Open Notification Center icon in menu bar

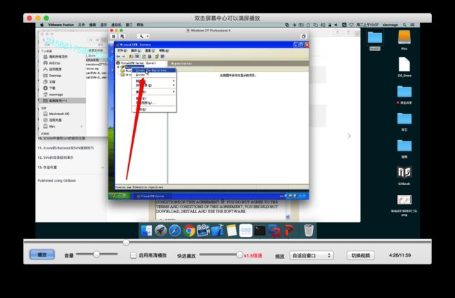pos(412,25)
